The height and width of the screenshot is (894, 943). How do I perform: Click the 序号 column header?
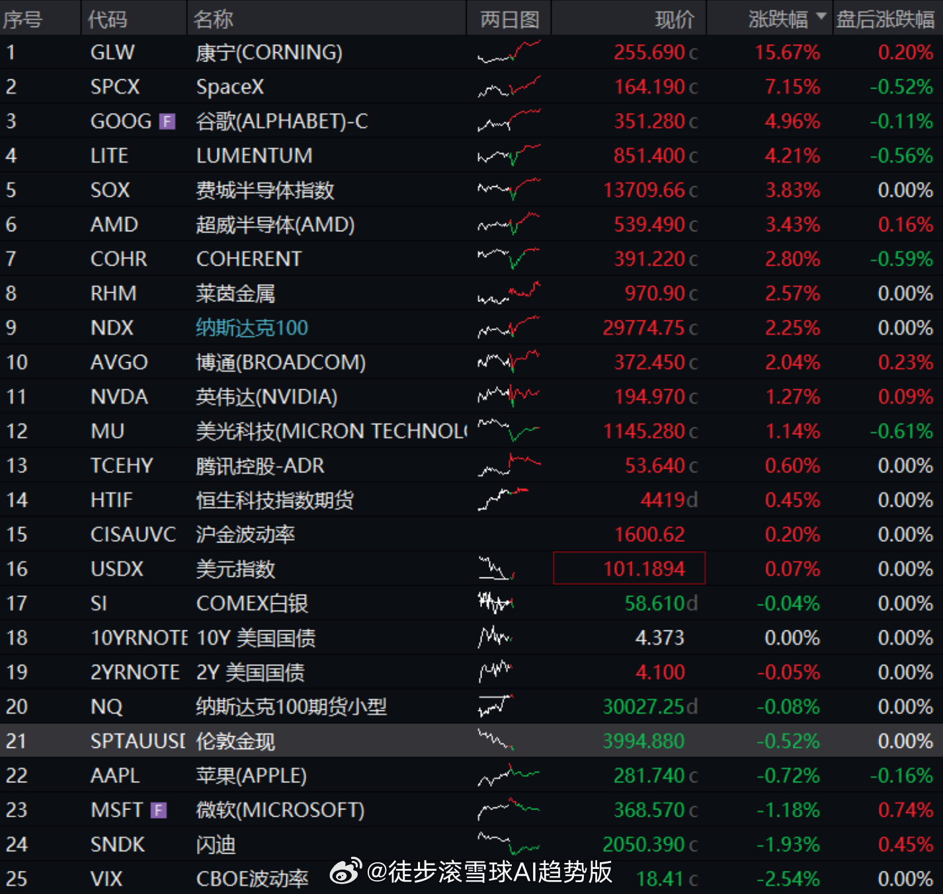point(22,19)
